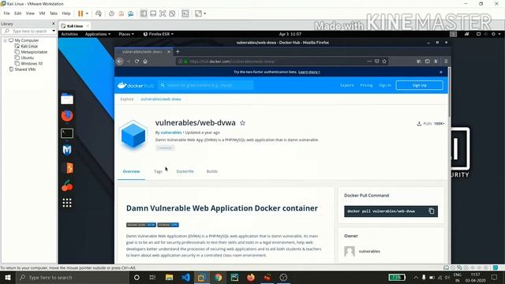Open Files from the Kali dock
This screenshot has width=505, height=284.
point(67,99)
